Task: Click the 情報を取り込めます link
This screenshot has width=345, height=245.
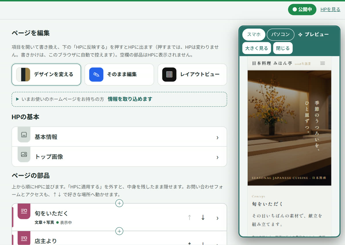Action: click(130, 99)
